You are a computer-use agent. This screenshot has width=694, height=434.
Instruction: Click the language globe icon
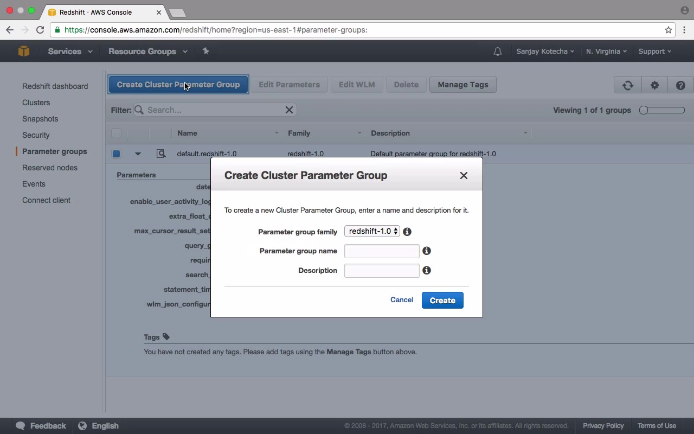[82, 426]
